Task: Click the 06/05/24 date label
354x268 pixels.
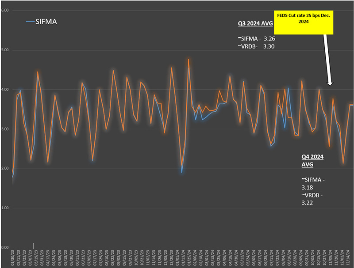Action: click(x=254, y=258)
